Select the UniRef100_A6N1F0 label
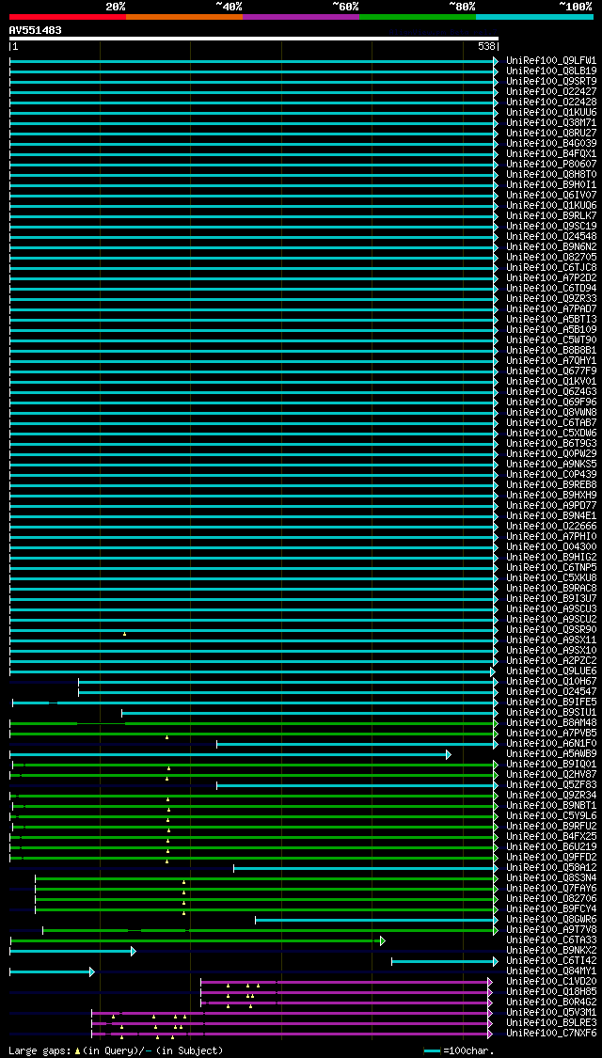This screenshot has width=602, height=1058. (551, 744)
